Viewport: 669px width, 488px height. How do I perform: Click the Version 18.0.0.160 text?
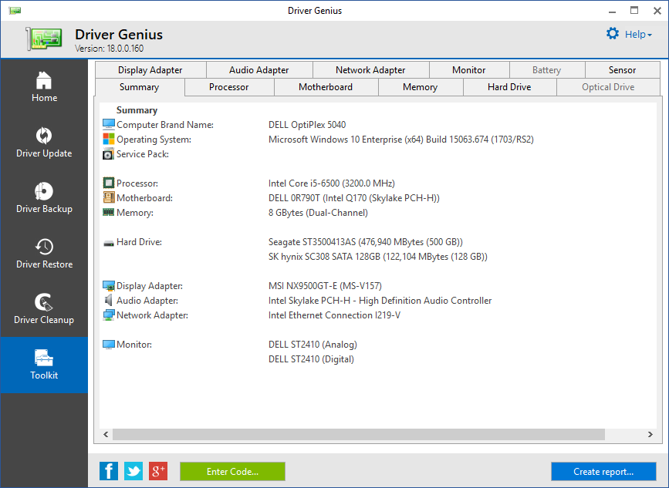[x=110, y=48]
